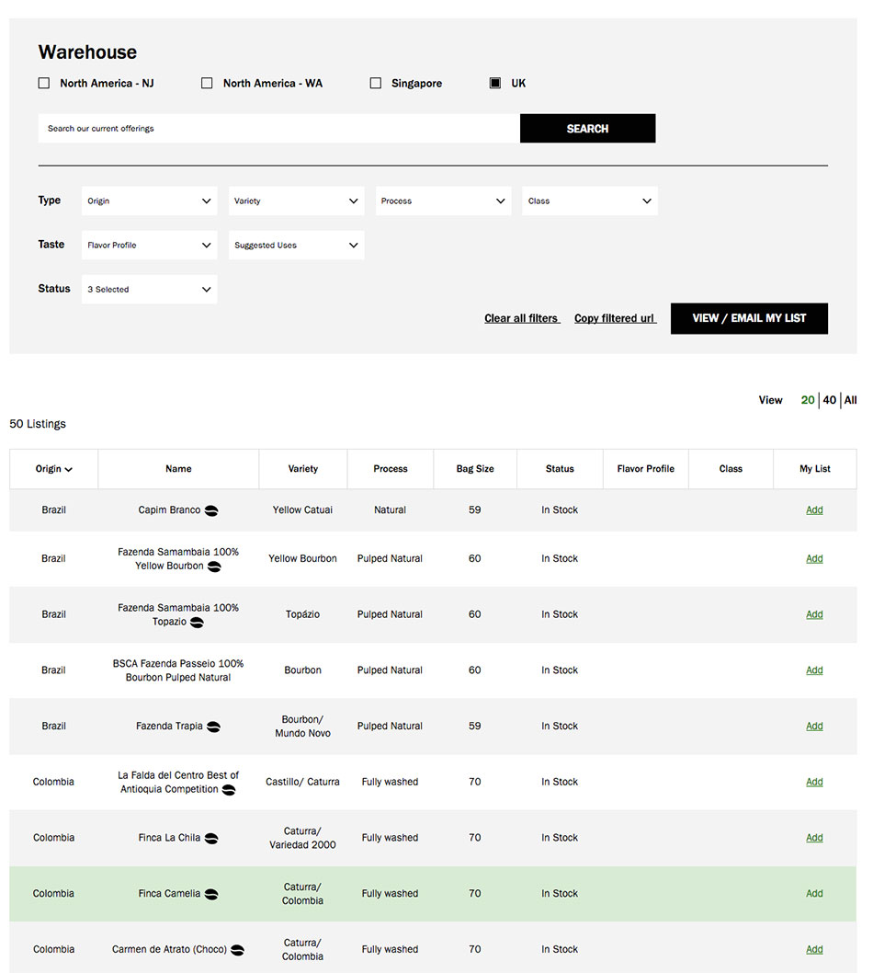
Task: Open the Status dropdown showing 3 Selected
Action: coord(150,289)
